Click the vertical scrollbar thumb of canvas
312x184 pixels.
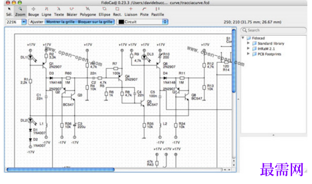pyautogui.click(x=234, y=61)
